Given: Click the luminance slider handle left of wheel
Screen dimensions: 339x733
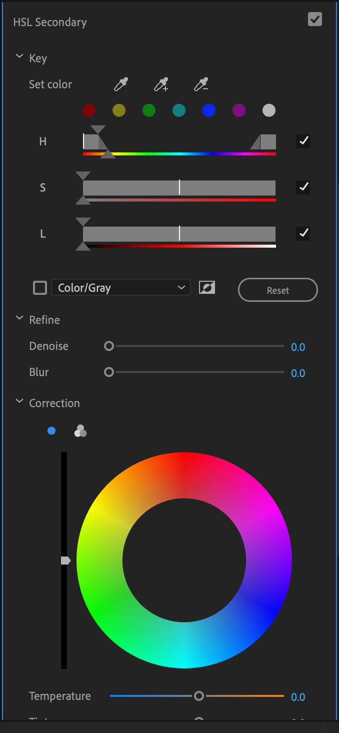Looking at the screenshot, I should (x=65, y=561).
